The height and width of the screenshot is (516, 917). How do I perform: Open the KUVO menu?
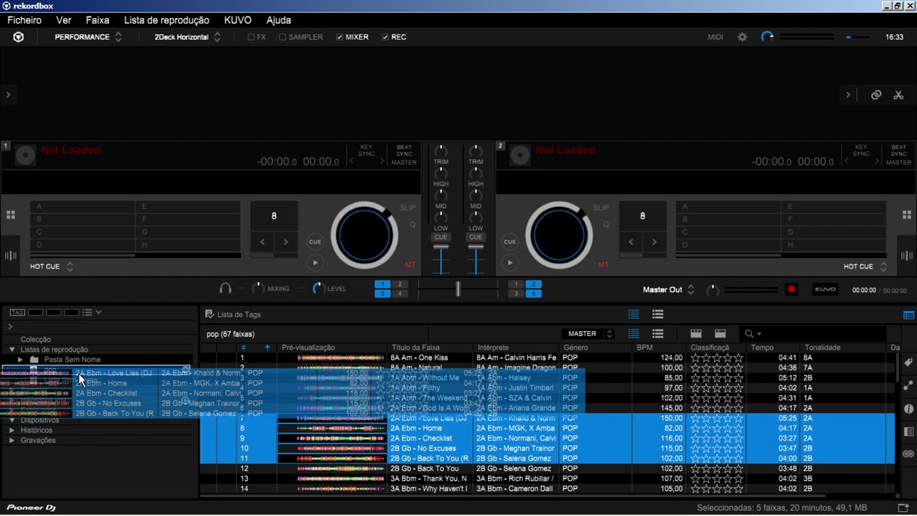[x=237, y=20]
